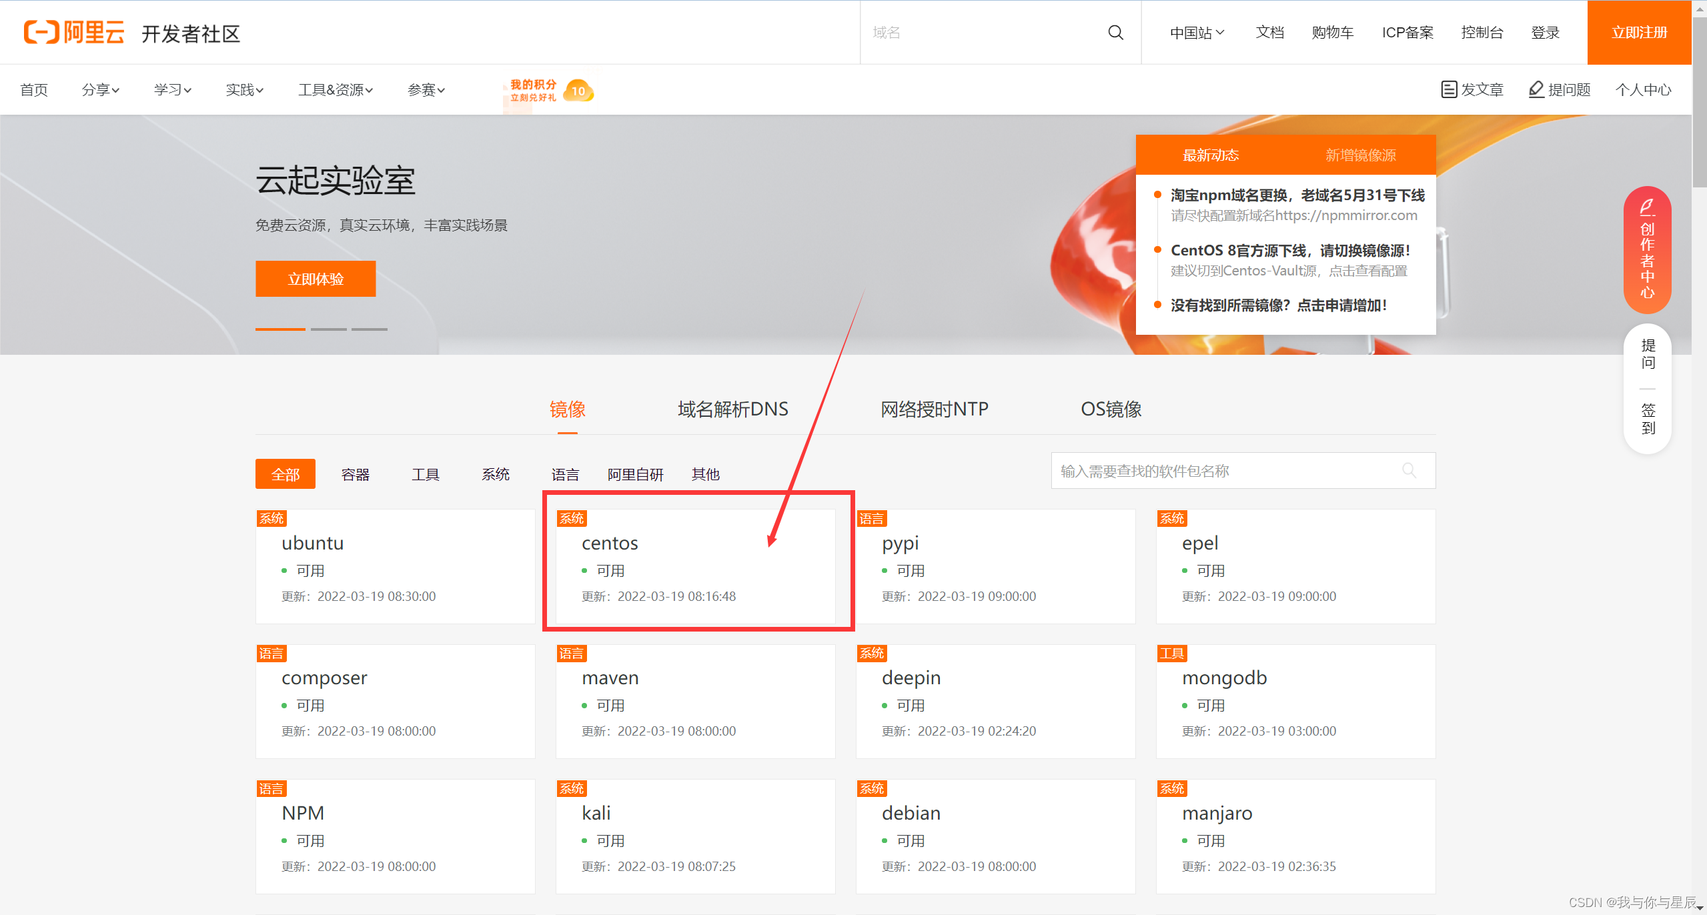The image size is (1707, 915).
Task: Select the 容器 category filter
Action: pos(355,474)
